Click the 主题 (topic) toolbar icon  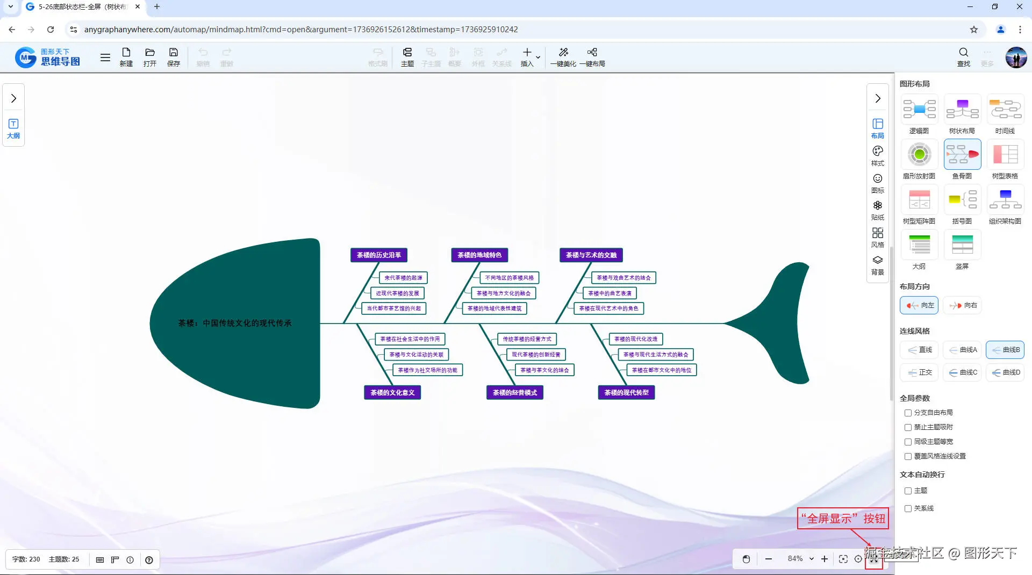tap(407, 56)
